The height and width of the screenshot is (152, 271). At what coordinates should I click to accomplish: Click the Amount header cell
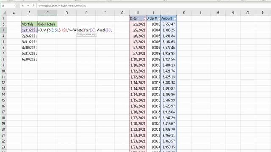click(x=169, y=18)
